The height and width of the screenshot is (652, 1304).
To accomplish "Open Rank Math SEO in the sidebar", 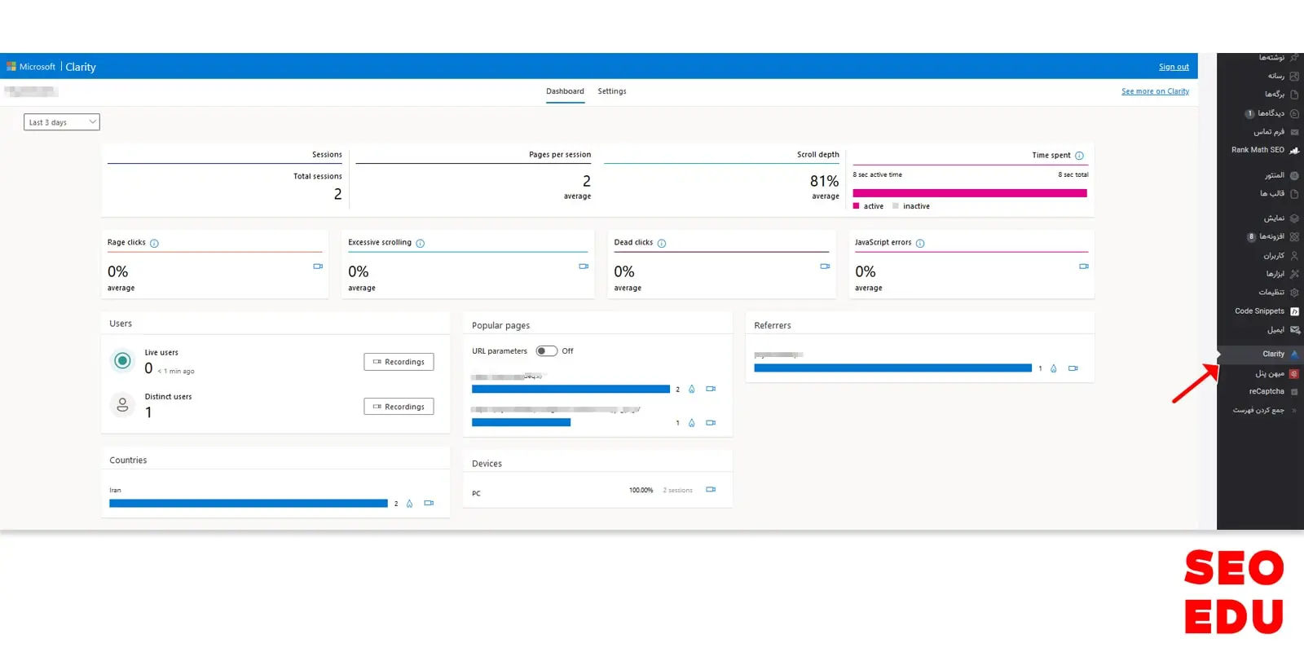I will click(1258, 150).
